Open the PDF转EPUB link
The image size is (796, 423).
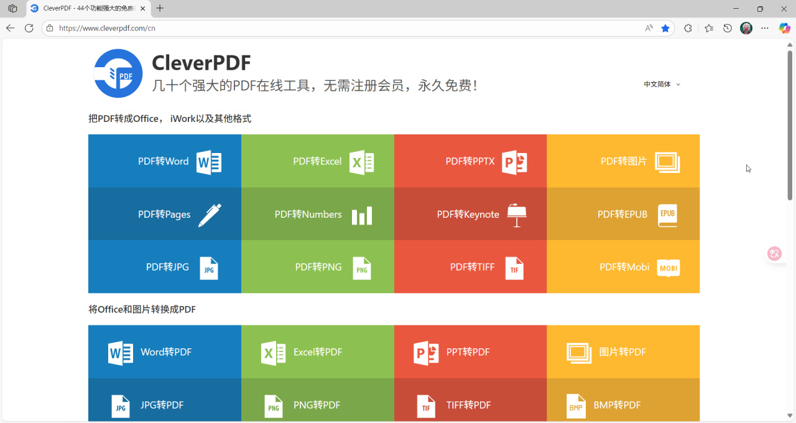[x=623, y=214]
